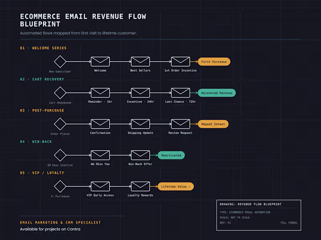Click the Repeat Intent outcome pill

pos(213,124)
